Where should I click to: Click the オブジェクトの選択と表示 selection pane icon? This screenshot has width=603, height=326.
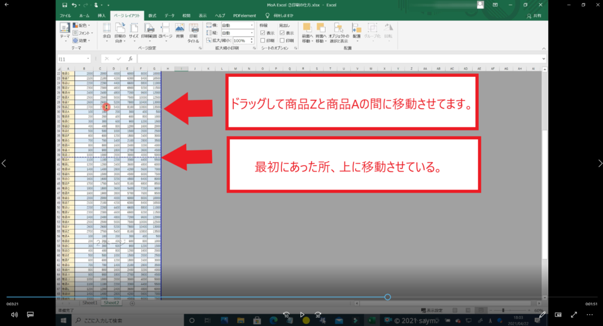pyautogui.click(x=340, y=32)
